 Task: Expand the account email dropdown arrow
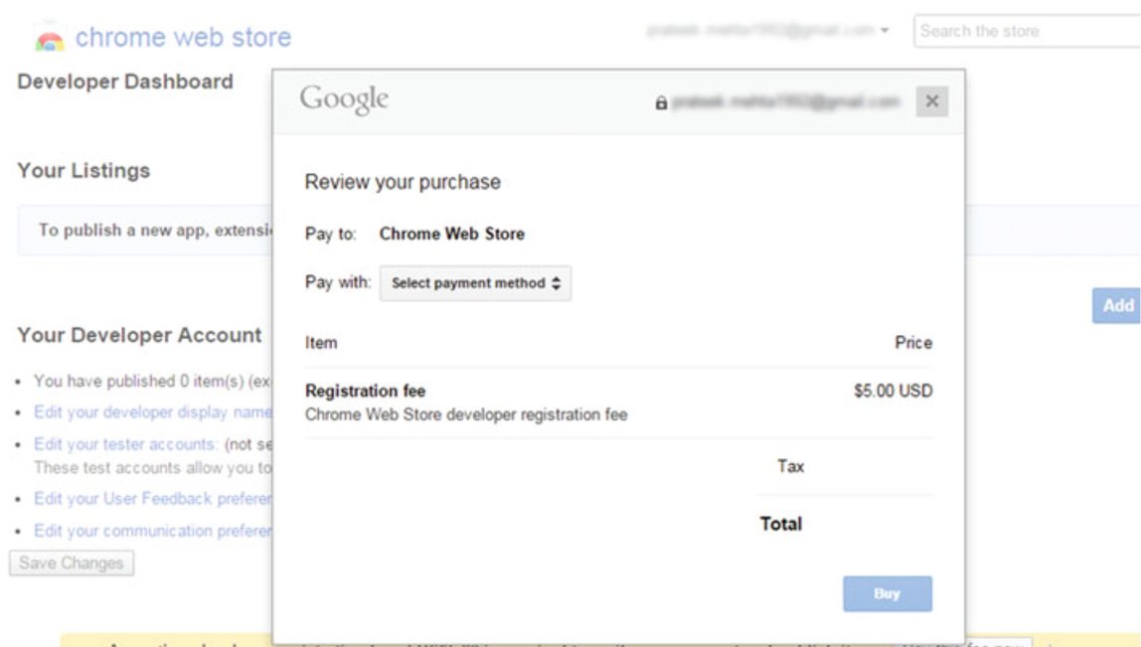[x=885, y=31]
